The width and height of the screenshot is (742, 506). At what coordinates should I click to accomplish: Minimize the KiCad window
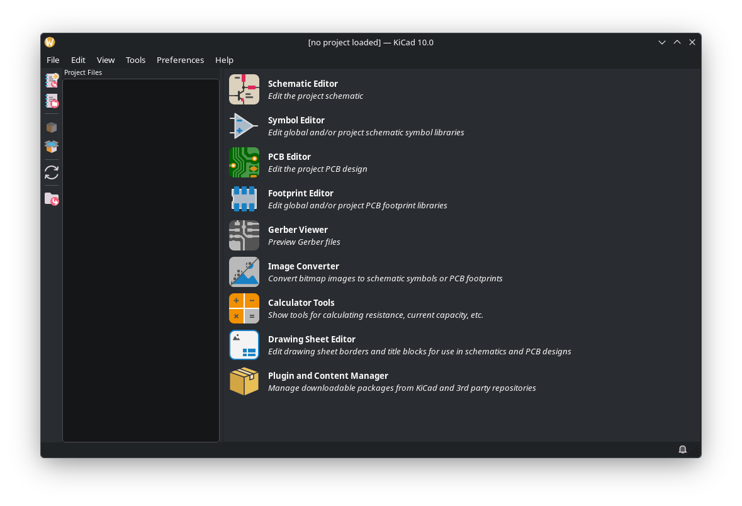click(x=662, y=42)
